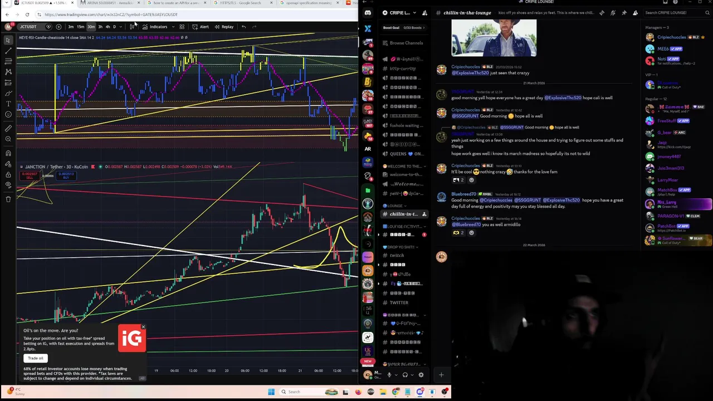Viewport: 713px width, 401px height.
Task: Click the browser address bar URL
Action: (x=111, y=14)
